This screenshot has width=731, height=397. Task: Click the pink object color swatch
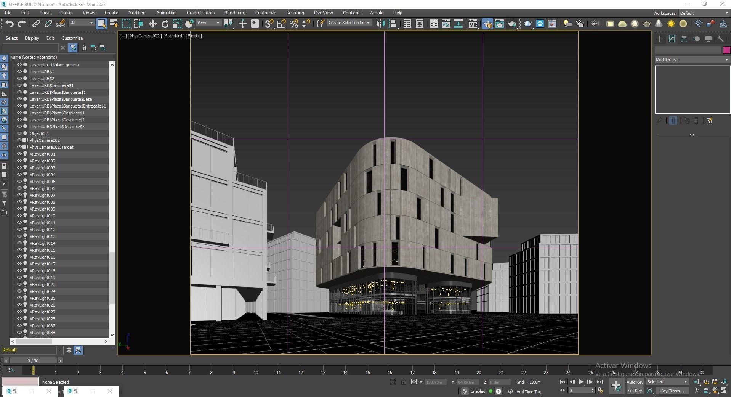coord(726,50)
